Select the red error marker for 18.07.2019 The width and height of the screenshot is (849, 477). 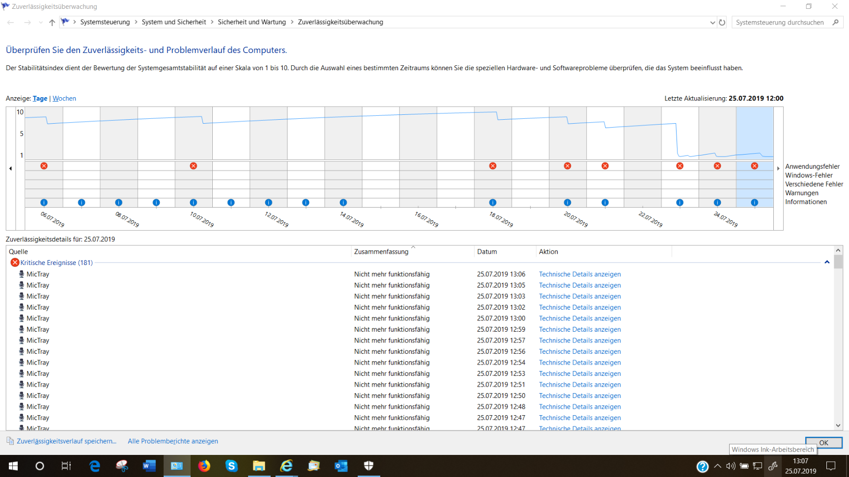coord(493,166)
